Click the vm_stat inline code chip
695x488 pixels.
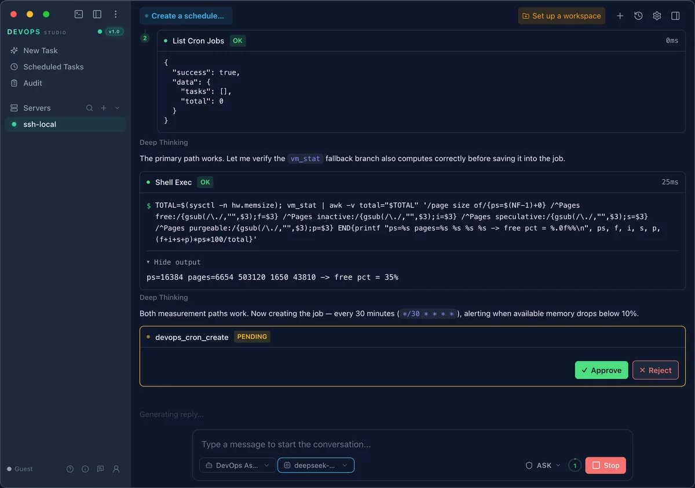(305, 158)
